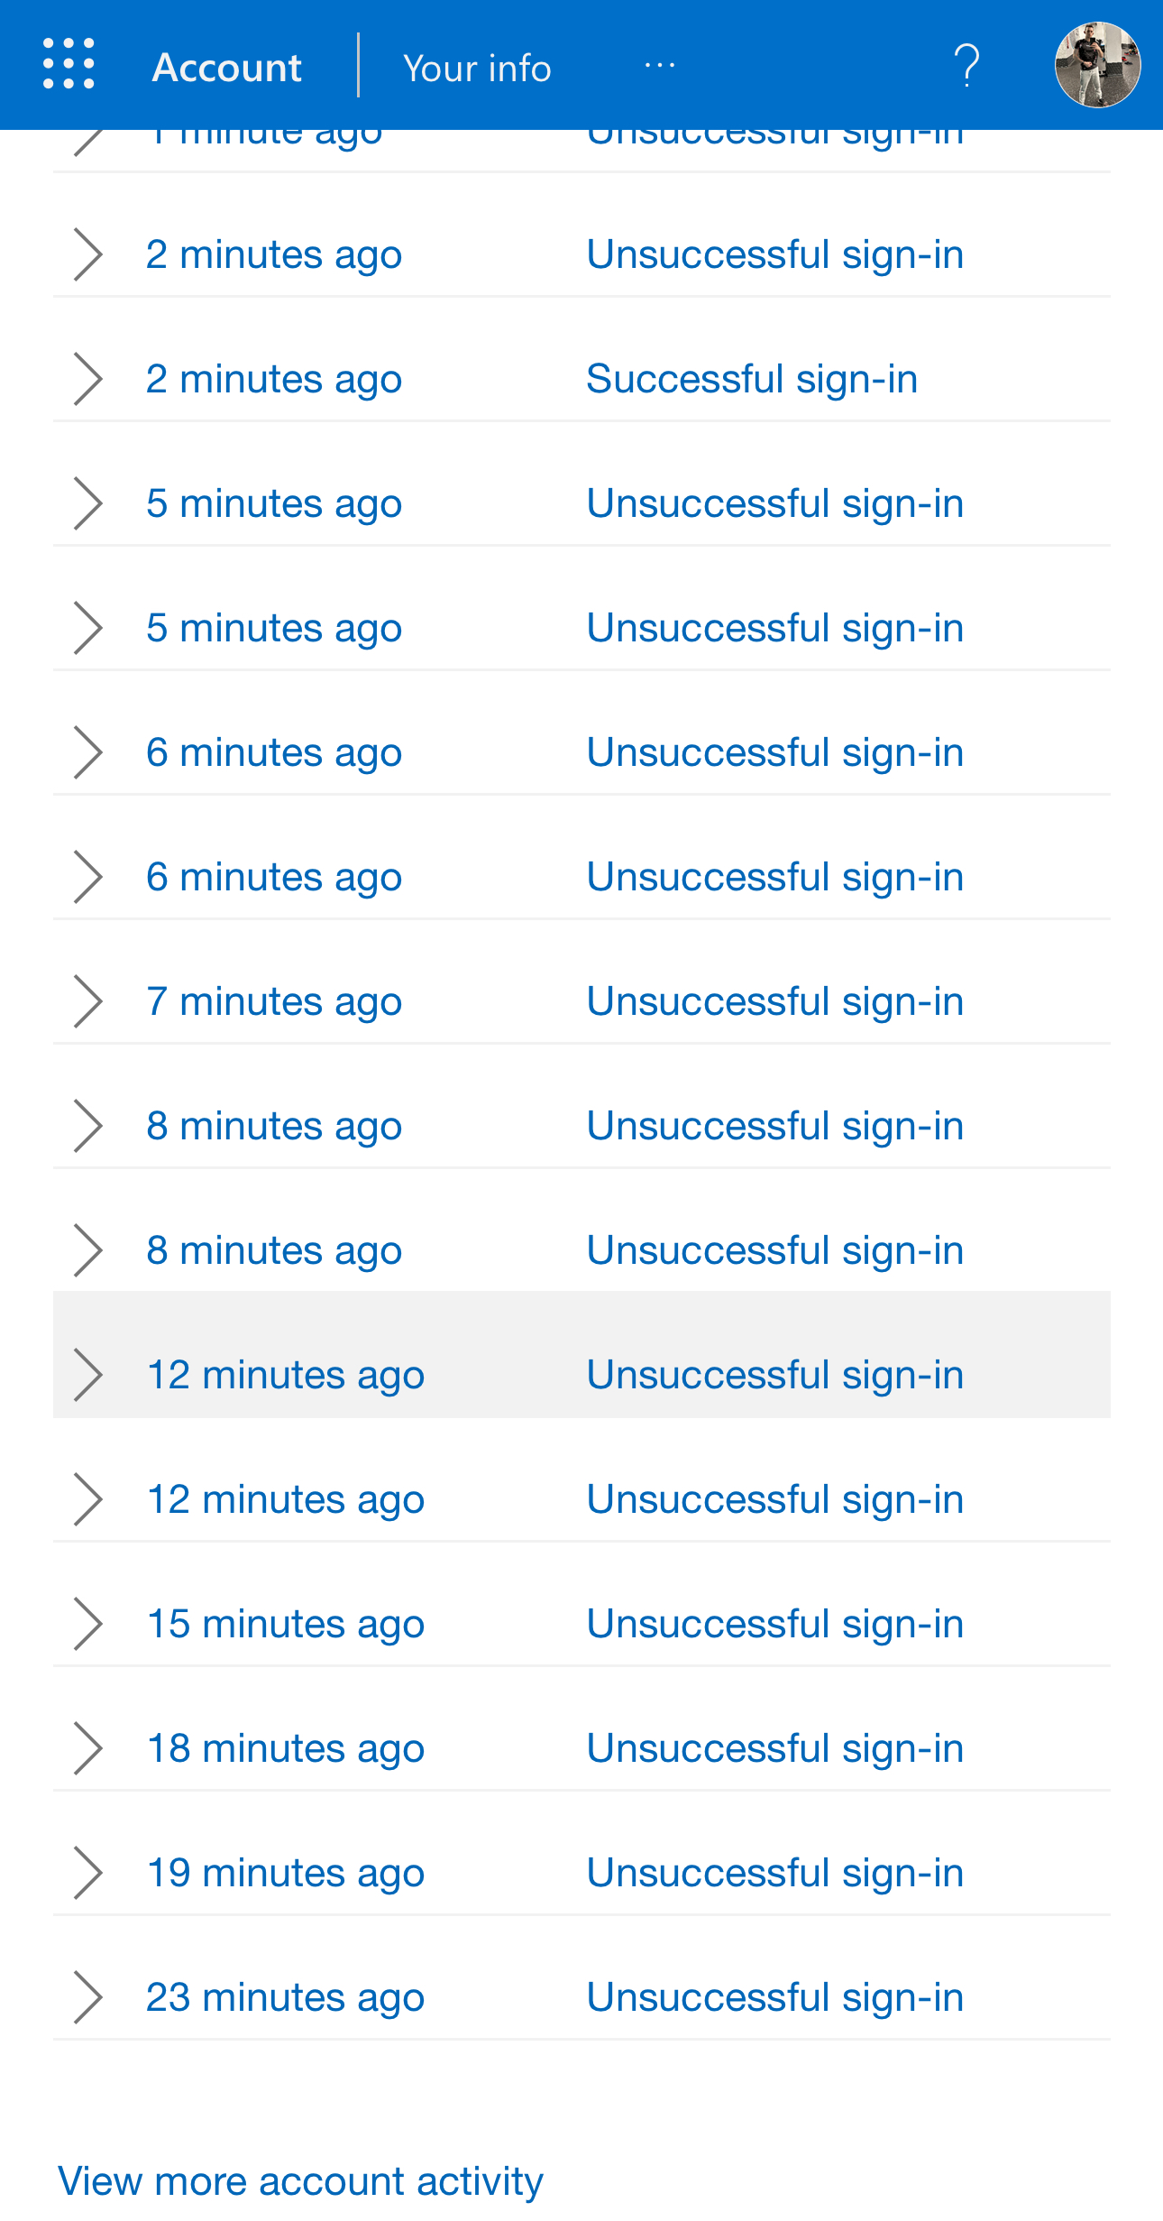
Task: Expand the 19 minutes ago entry chevron
Action: (x=87, y=1873)
